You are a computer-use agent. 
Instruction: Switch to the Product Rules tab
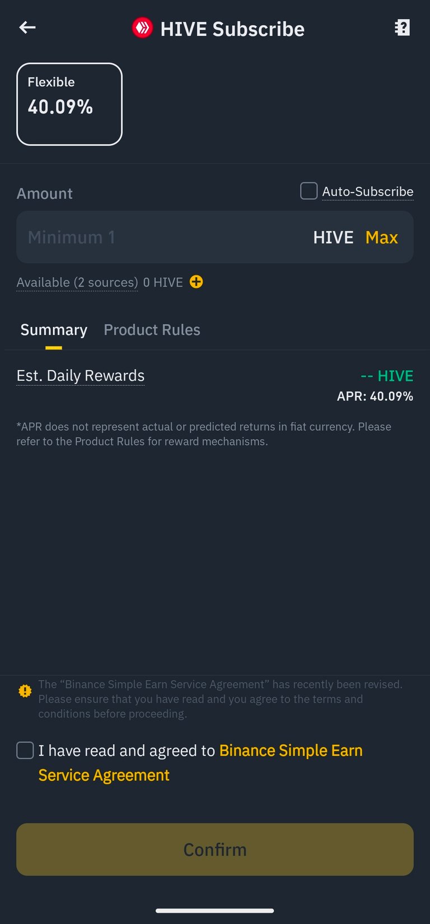(x=152, y=330)
